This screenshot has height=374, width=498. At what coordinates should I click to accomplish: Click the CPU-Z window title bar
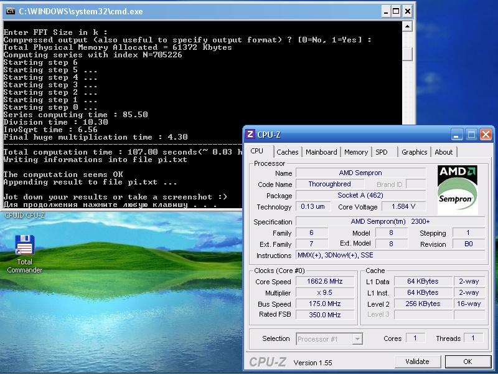369,135
